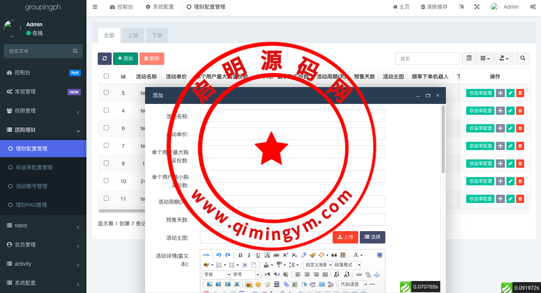Click the refresh button above the table
The height and width of the screenshot is (293, 541).
tap(105, 59)
